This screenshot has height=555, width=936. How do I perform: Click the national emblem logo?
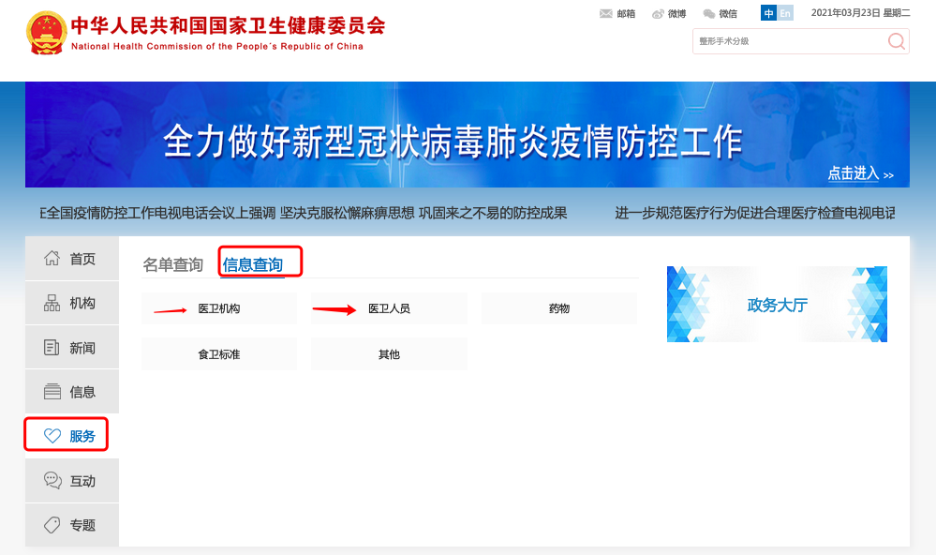[45, 34]
